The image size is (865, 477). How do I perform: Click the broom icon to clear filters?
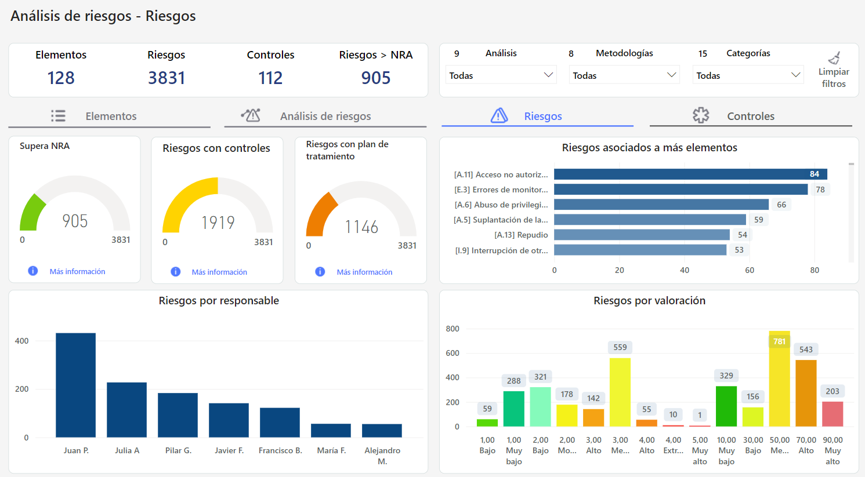pyautogui.click(x=834, y=58)
